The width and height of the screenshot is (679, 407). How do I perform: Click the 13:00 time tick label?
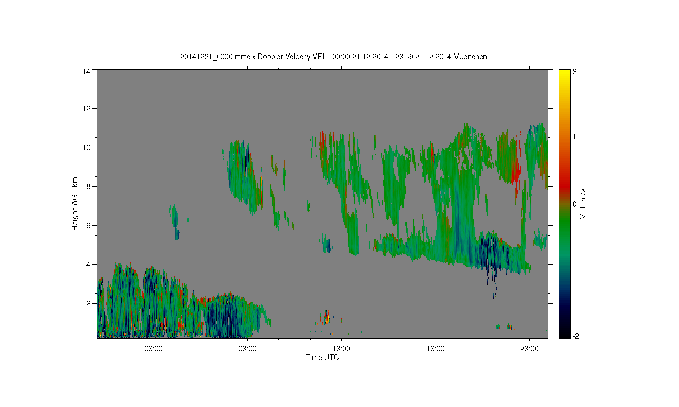(341, 349)
